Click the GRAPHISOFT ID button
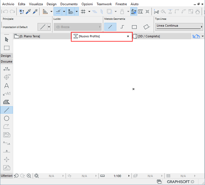The height and width of the screenshot is (185, 205). coord(180,182)
